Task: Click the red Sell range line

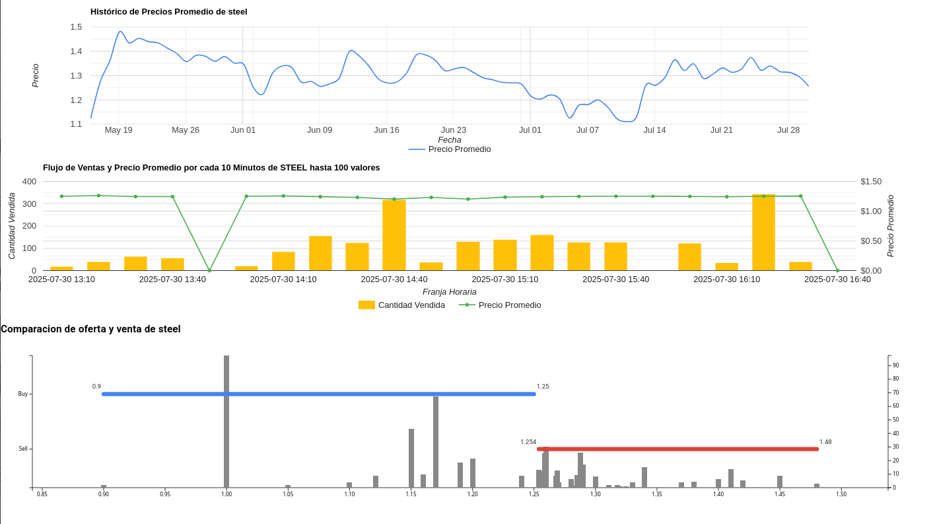Action: click(677, 449)
